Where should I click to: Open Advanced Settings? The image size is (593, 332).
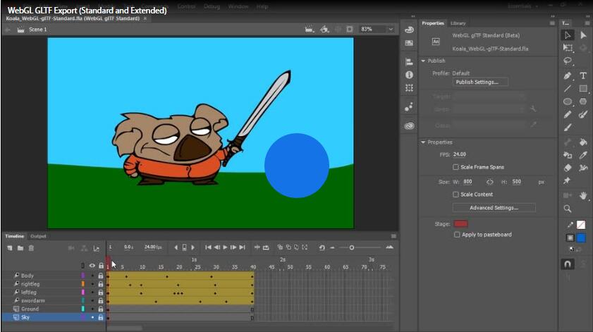(x=494, y=208)
